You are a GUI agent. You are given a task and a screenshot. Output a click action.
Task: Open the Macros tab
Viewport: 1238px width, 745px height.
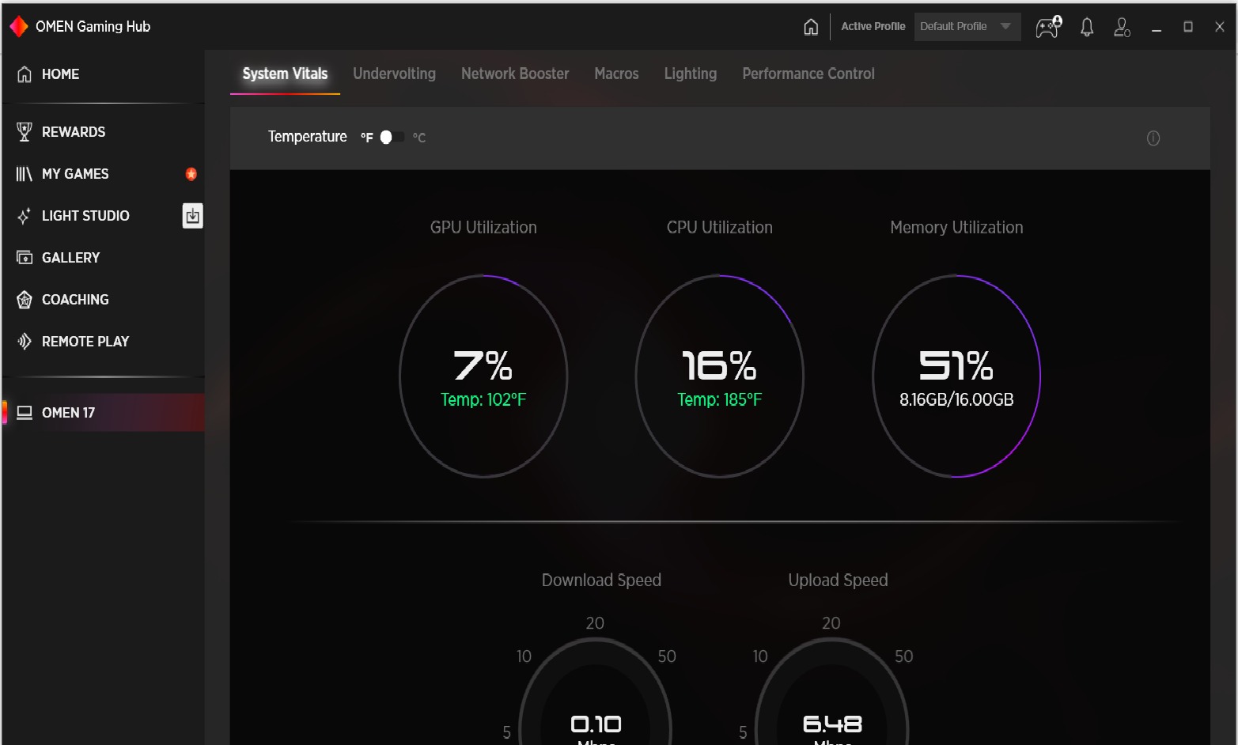pos(616,74)
